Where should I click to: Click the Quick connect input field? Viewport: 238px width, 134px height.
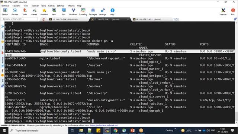[19, 19]
